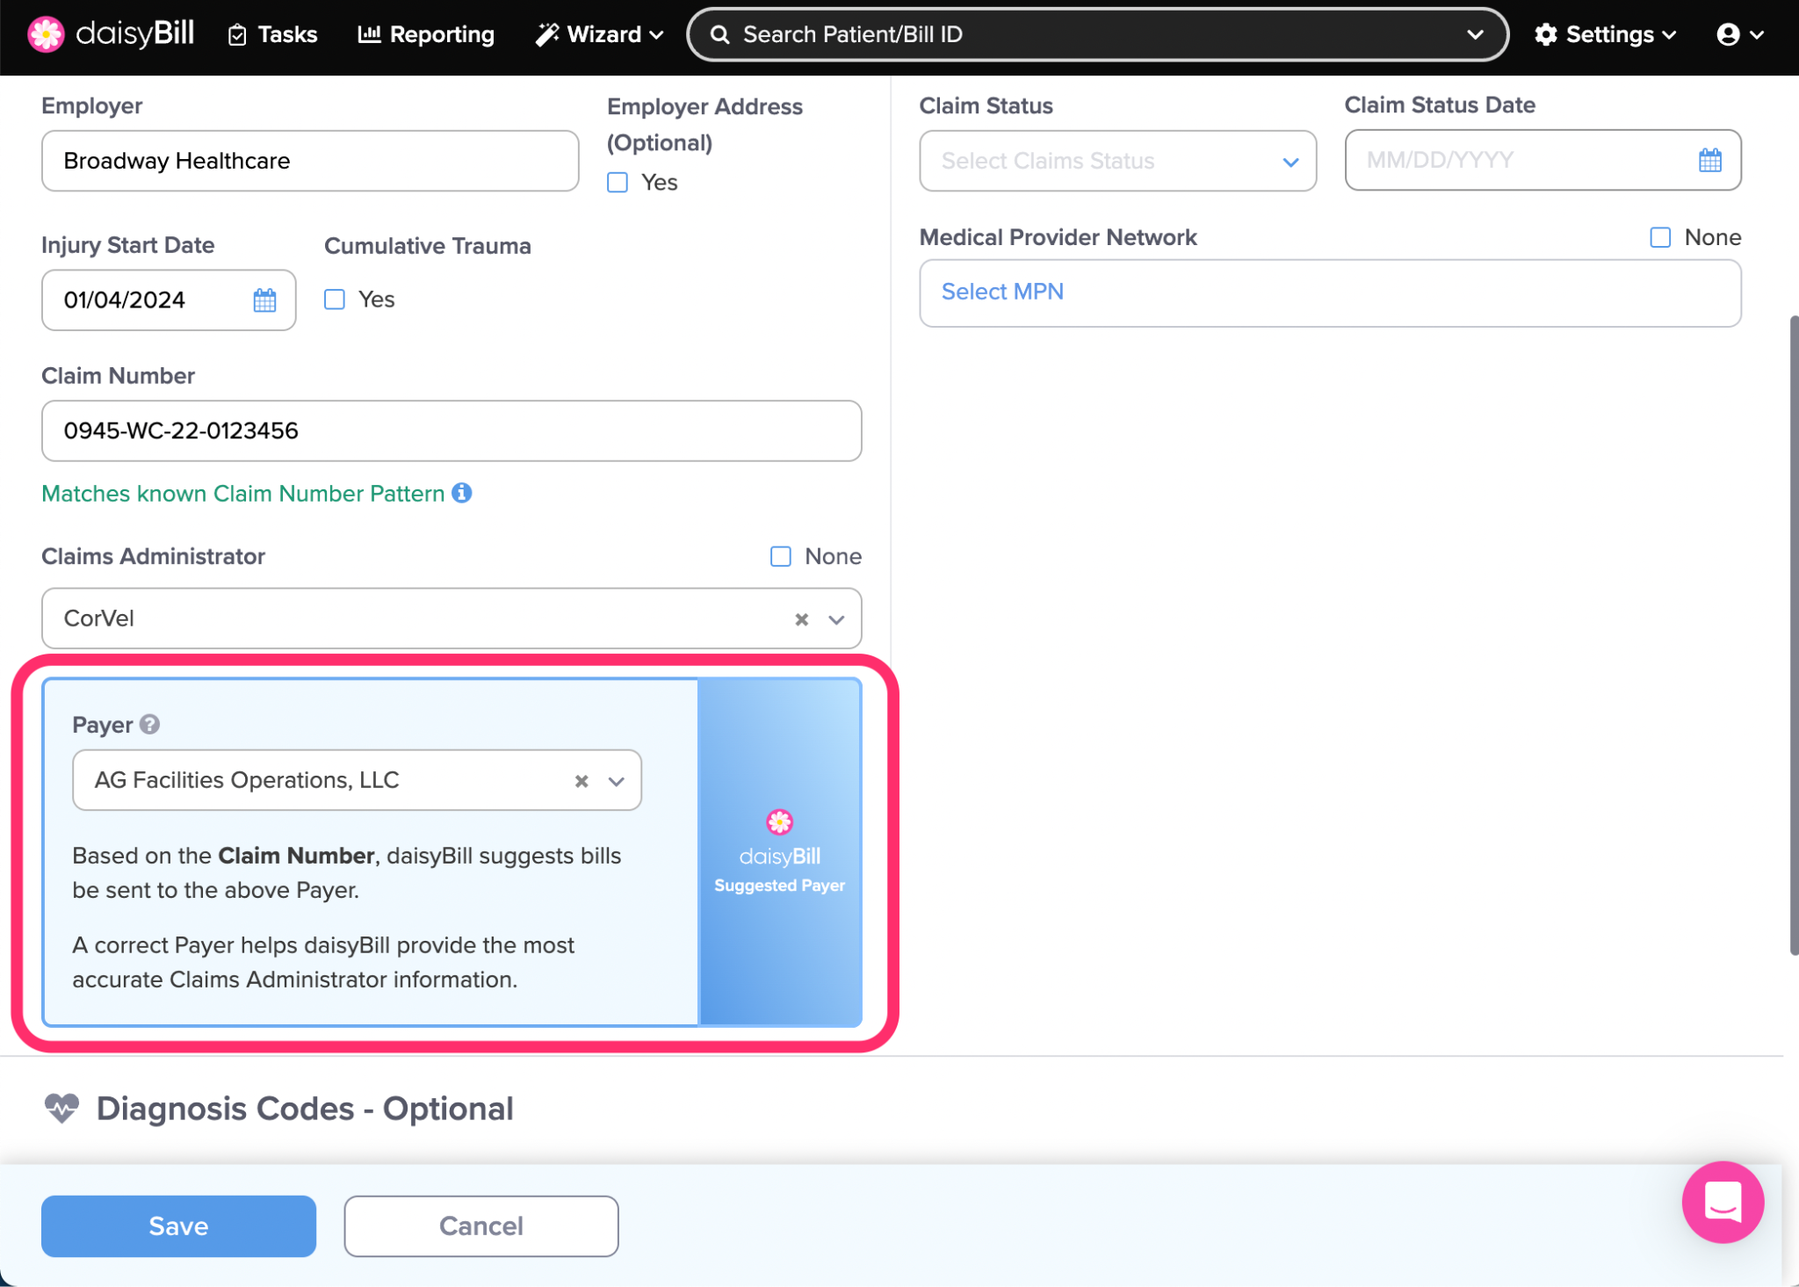Click the daisyBill flower logo
Image resolution: width=1799 pixels, height=1287 pixels.
46,34
